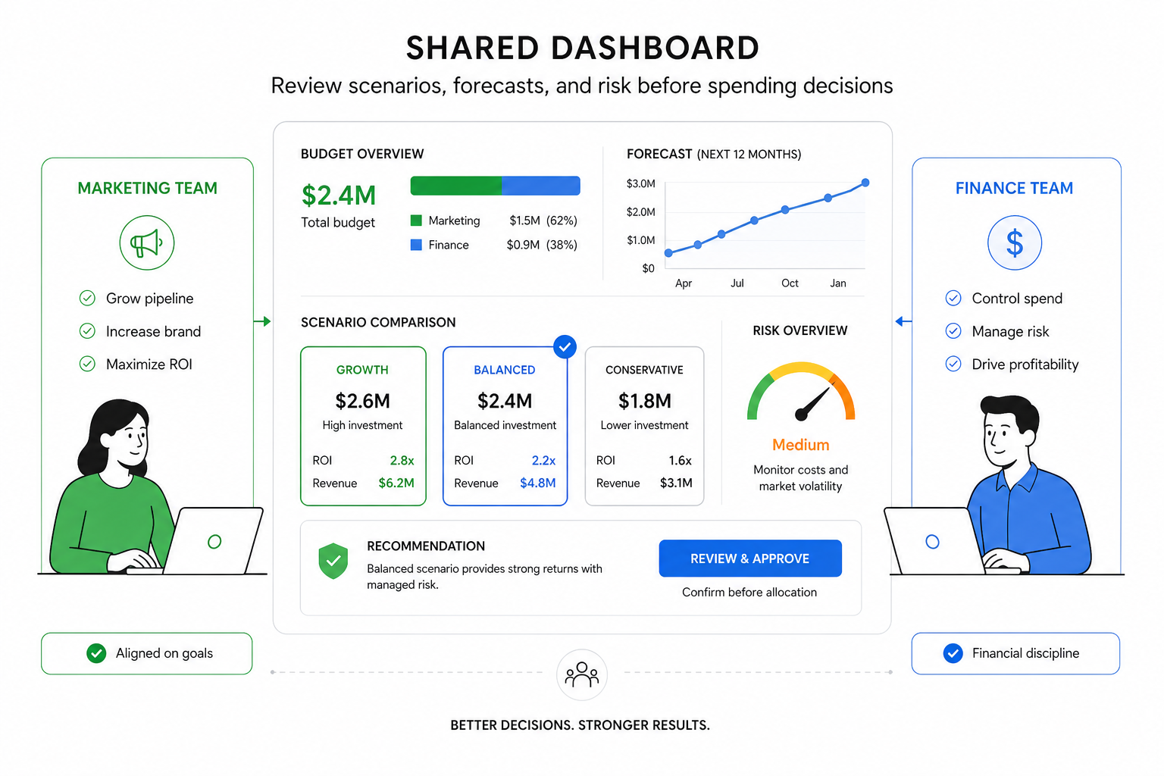This screenshot has width=1164, height=776.
Task: Toggle the Increase brand check
Action: point(87,331)
